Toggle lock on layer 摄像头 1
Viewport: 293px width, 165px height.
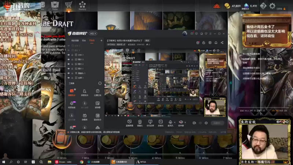[72, 73]
